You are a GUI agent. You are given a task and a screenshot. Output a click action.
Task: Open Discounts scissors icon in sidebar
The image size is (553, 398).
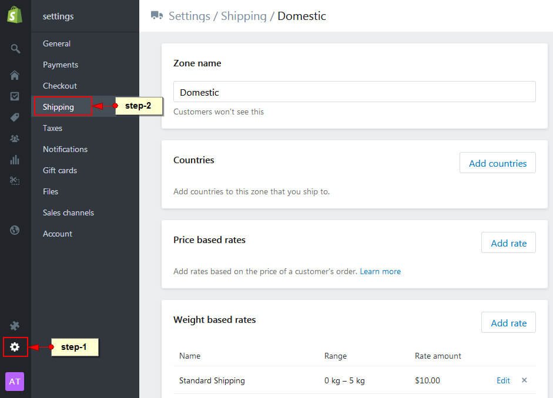15,181
